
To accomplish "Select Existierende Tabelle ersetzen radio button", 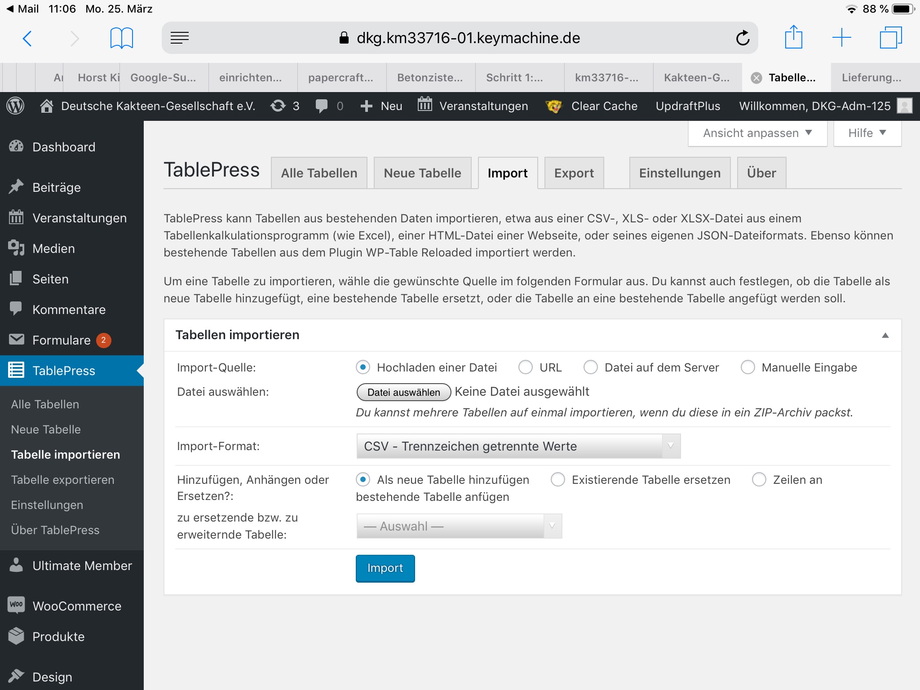I will [x=557, y=479].
